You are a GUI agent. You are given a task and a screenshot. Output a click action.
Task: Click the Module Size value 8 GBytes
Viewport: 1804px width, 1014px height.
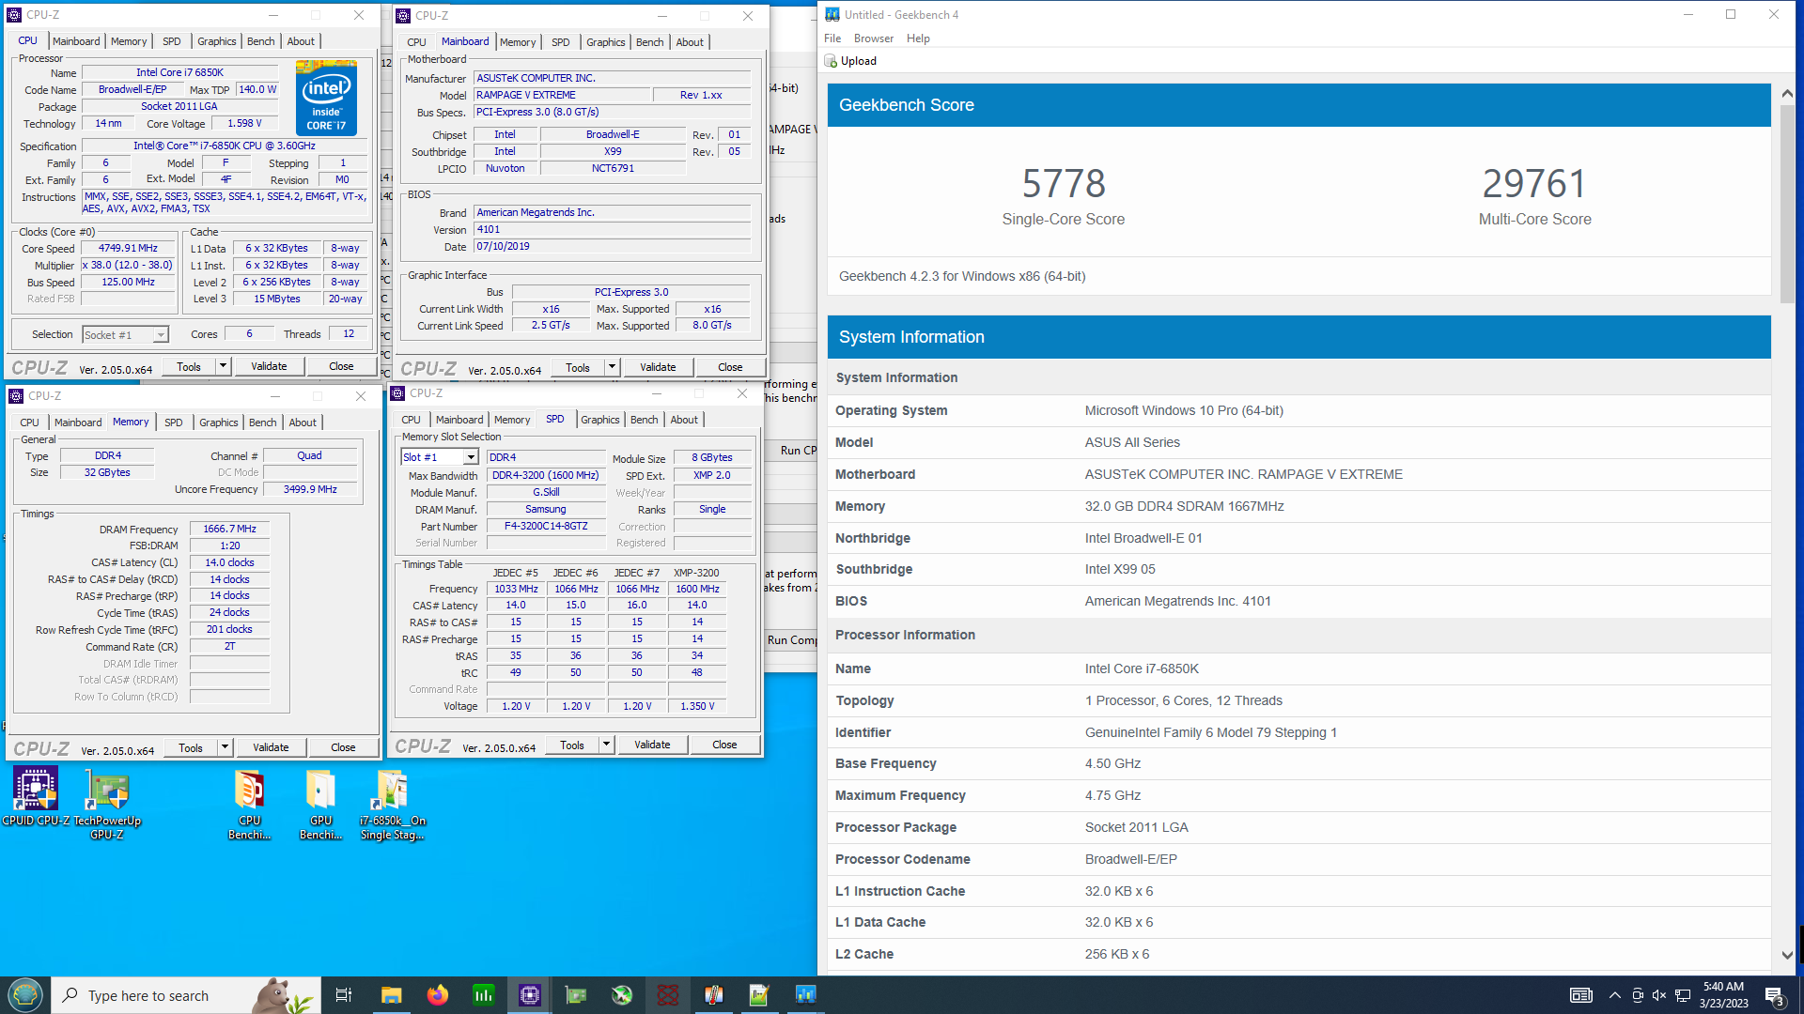(712, 458)
